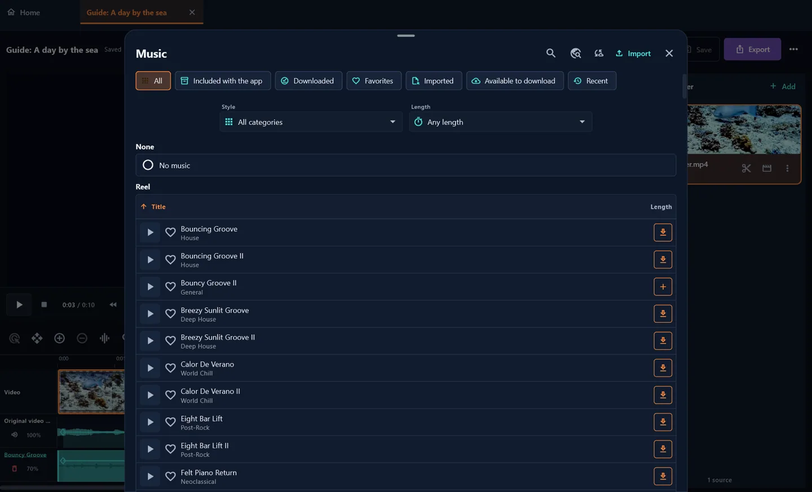
Task: Open Bouncy Groove music track link
Action: pyautogui.click(x=25, y=455)
